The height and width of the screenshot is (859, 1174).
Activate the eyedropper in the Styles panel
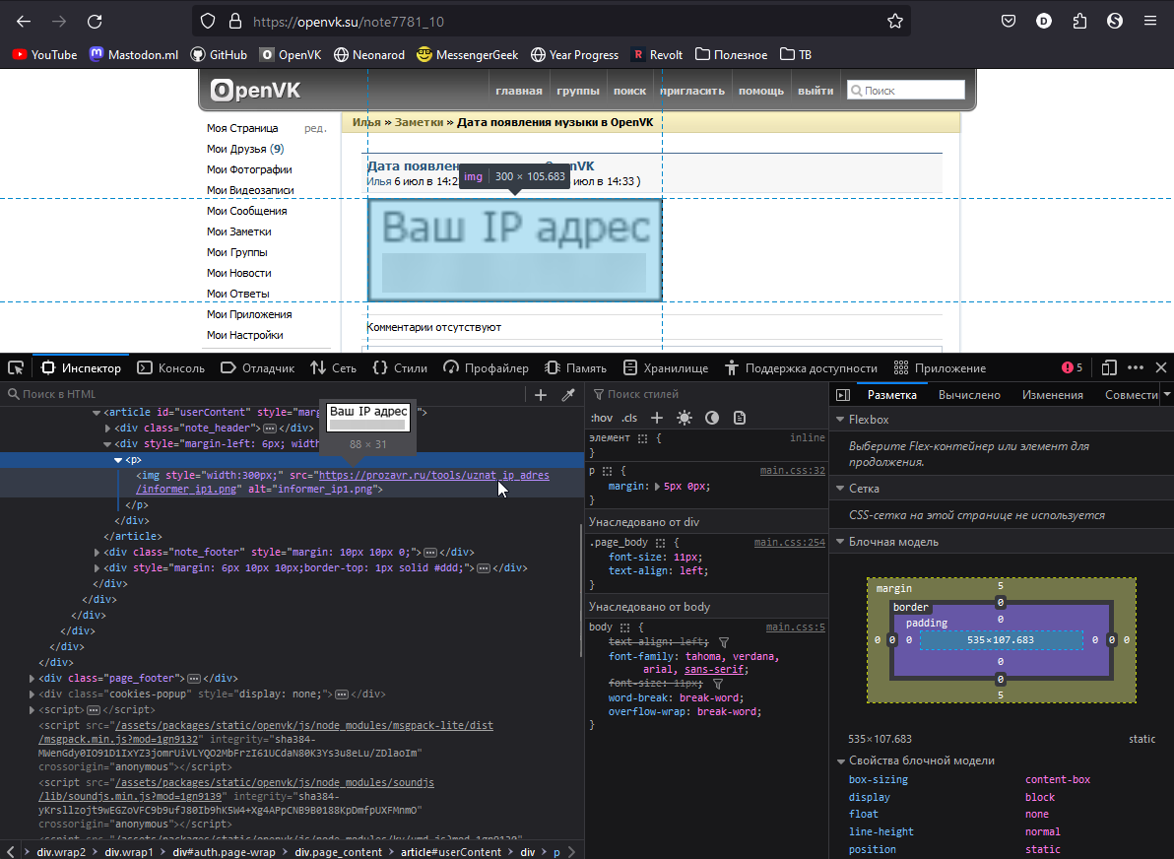click(x=568, y=394)
